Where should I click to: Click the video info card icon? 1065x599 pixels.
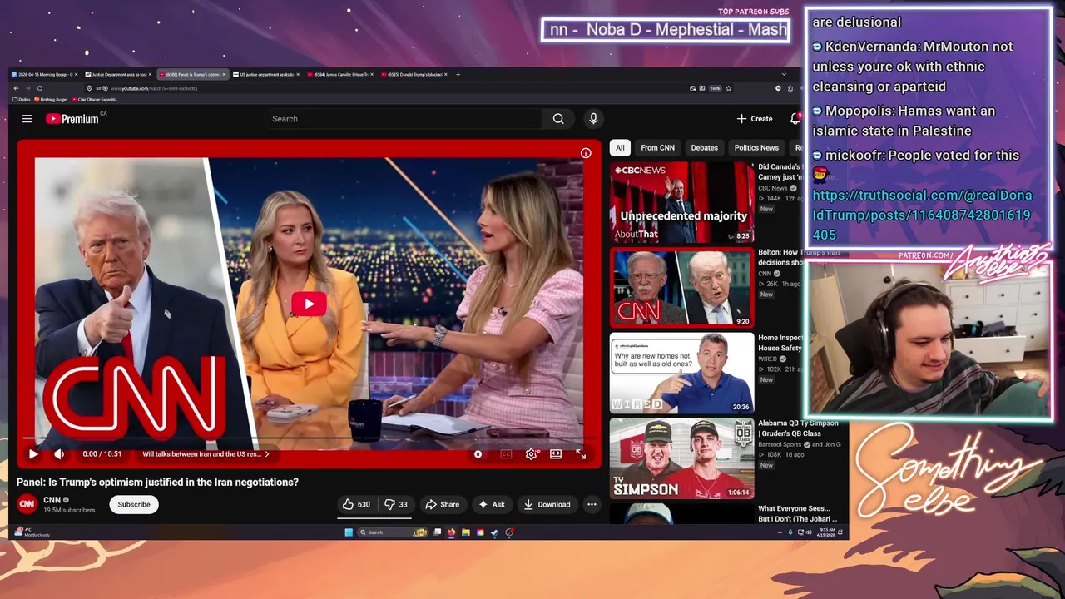[x=586, y=153]
